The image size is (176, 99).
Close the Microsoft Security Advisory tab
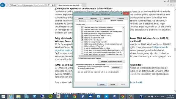(81, 5)
